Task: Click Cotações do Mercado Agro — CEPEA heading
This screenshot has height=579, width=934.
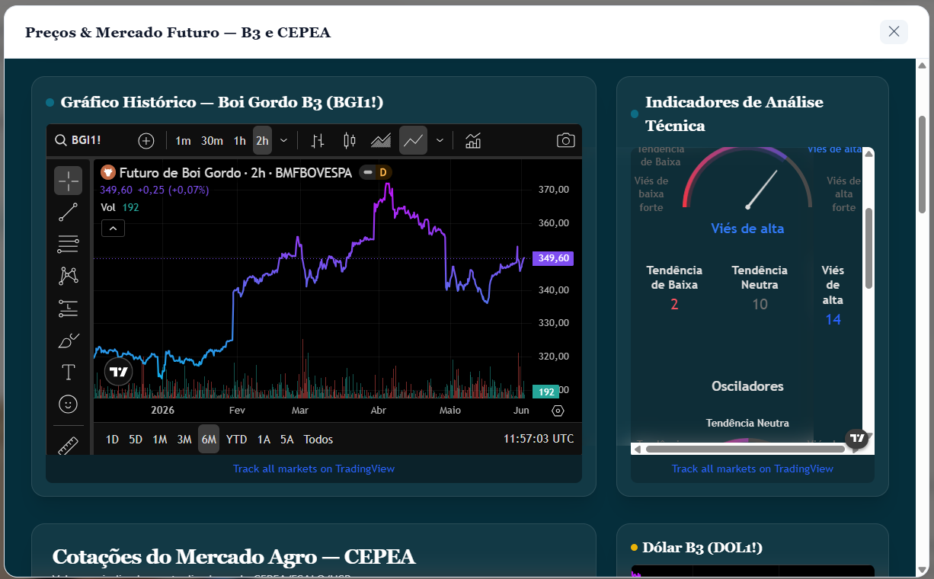Action: 234,557
